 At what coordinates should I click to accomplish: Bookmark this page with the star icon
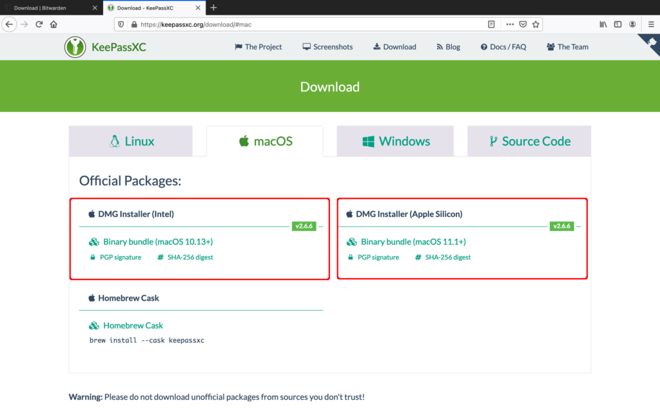point(536,24)
